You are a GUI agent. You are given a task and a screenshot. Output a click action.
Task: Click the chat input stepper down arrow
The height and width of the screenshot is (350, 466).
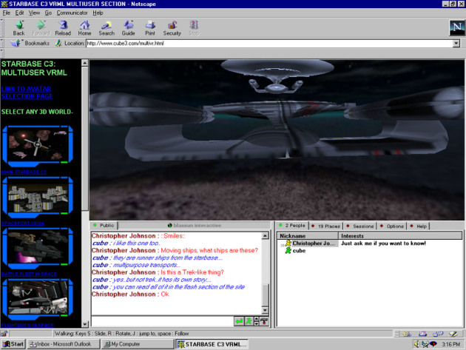pos(257,323)
